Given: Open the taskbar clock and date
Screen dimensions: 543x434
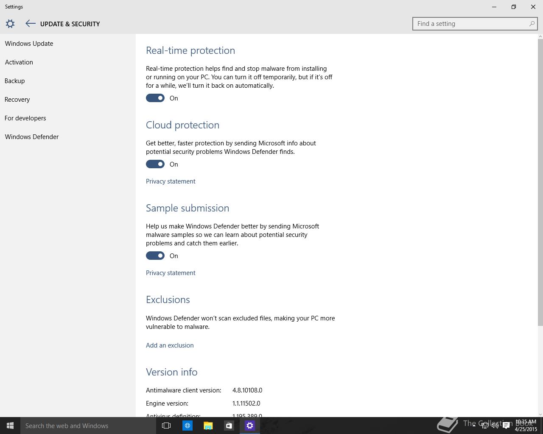Looking at the screenshot, I should pos(526,426).
